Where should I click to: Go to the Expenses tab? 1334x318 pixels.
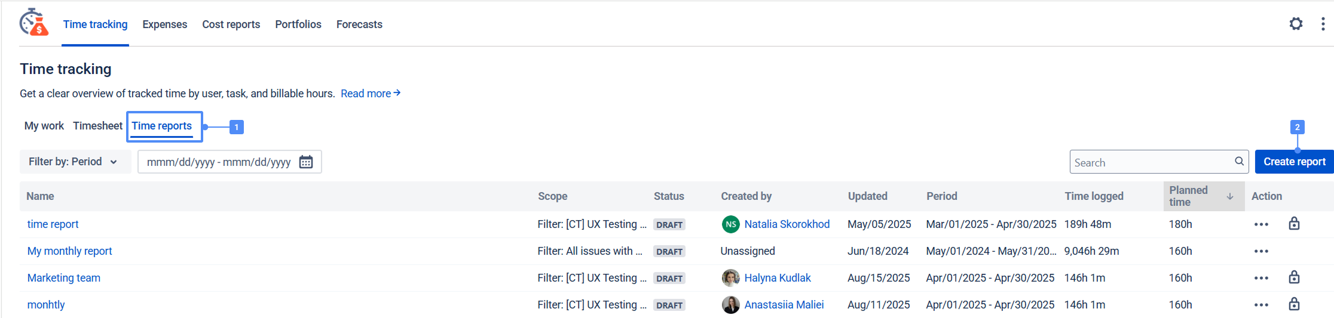click(x=164, y=24)
